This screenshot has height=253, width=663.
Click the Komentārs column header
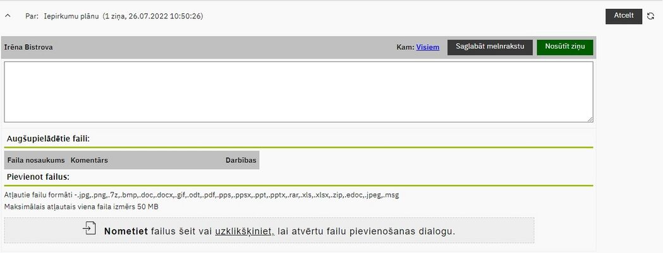point(89,160)
